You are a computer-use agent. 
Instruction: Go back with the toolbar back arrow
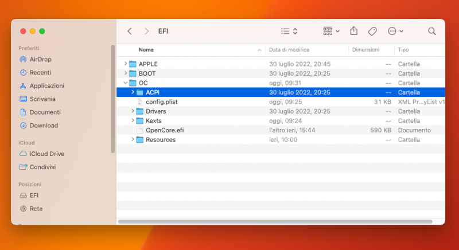click(x=130, y=31)
